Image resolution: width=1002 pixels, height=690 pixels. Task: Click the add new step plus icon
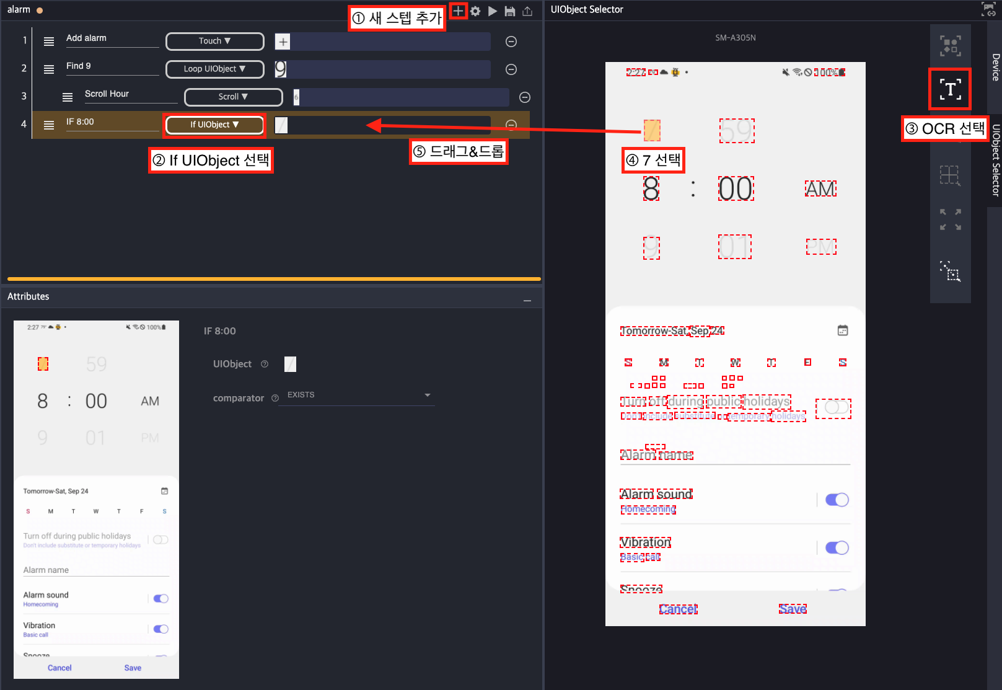[x=458, y=11]
